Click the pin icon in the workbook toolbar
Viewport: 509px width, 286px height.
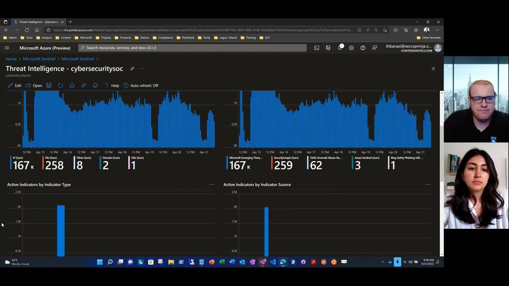[84, 85]
